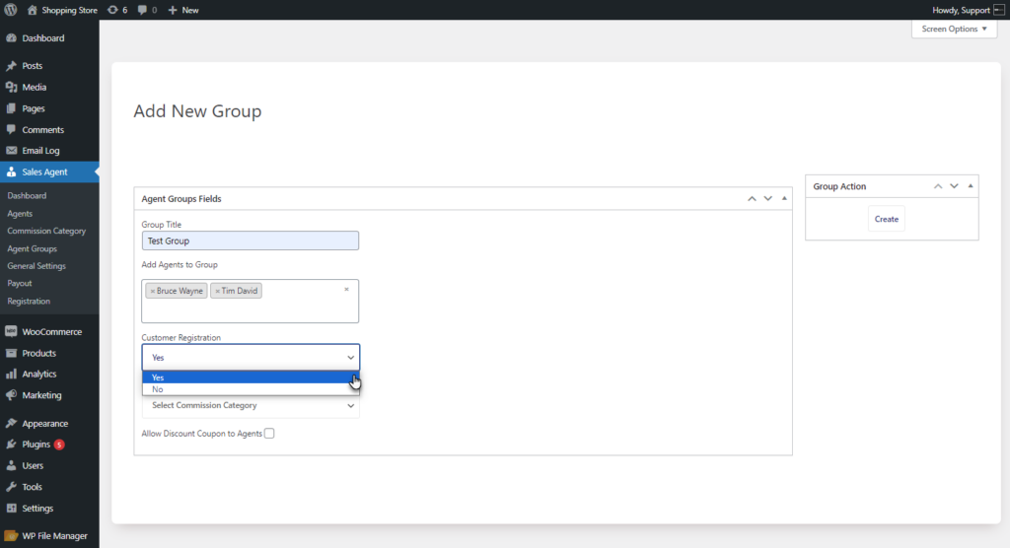Move Group Action box down
The height and width of the screenshot is (548, 1010).
(954, 186)
